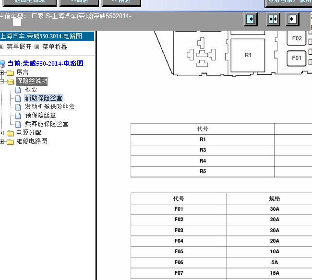Click the 15A value in F07 row
The height and width of the screenshot is (280, 312).
coord(275,273)
